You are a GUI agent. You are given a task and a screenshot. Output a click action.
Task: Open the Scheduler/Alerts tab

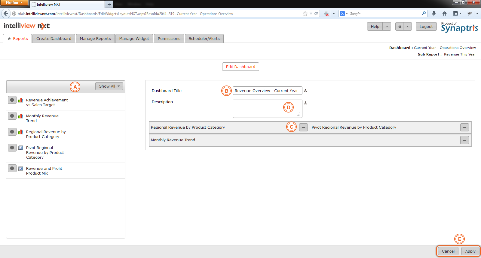[x=204, y=39]
